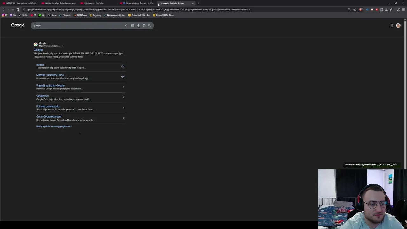Open the Epidemia (1995) bookmark

139,15
